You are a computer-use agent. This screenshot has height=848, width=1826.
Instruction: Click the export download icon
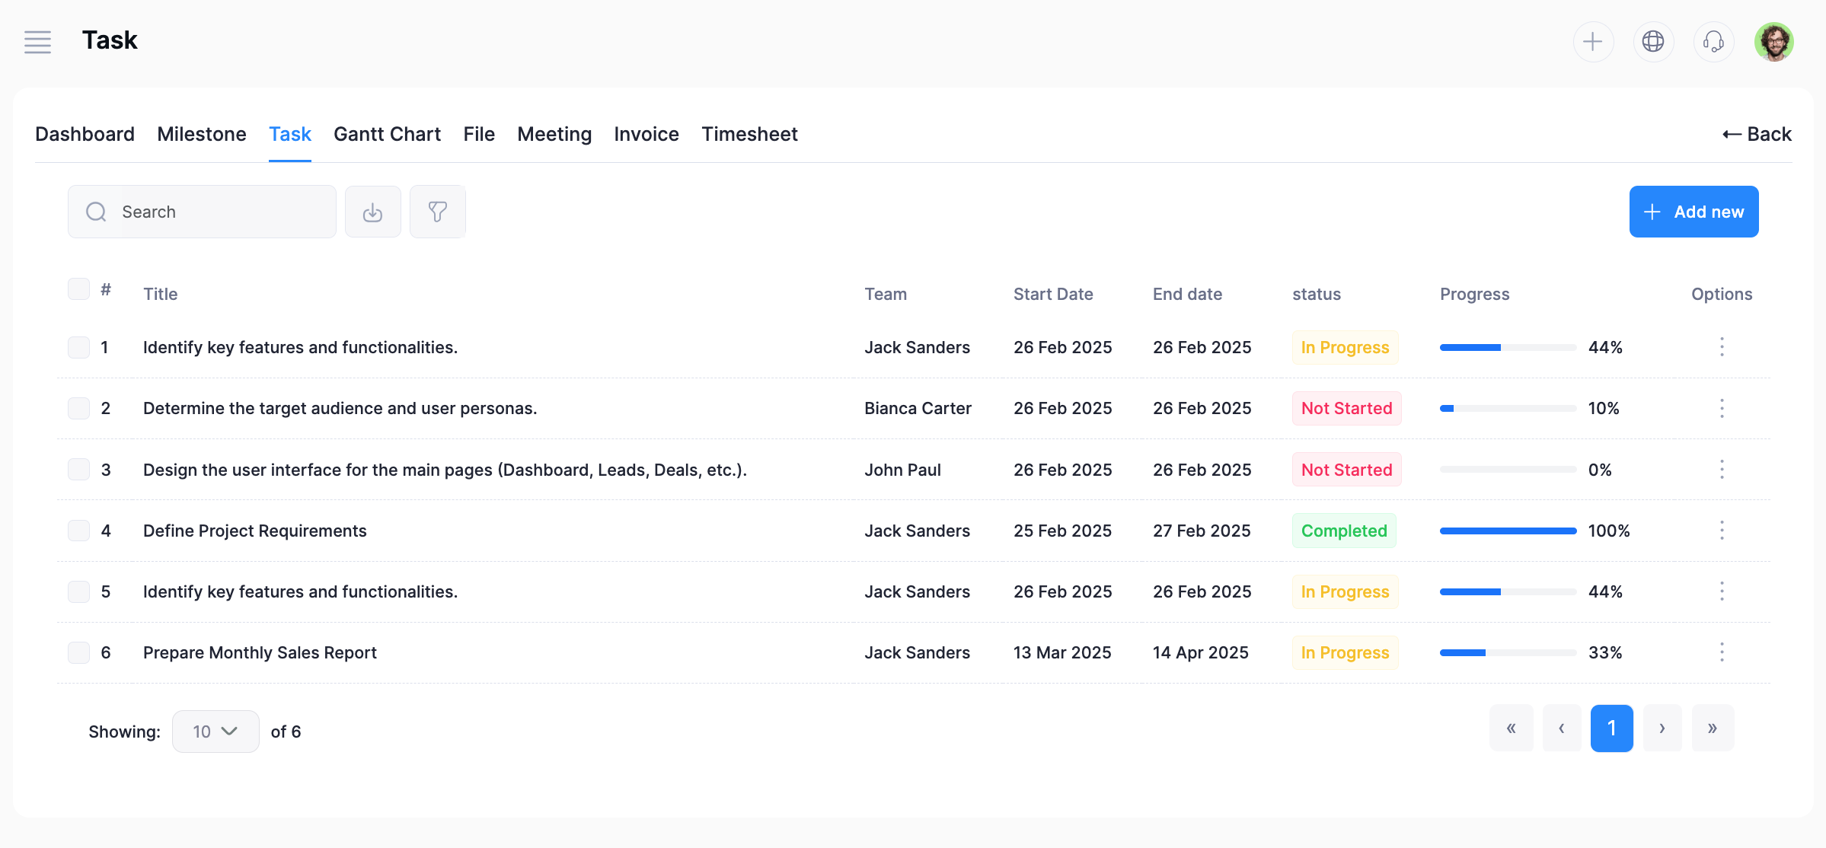point(372,212)
